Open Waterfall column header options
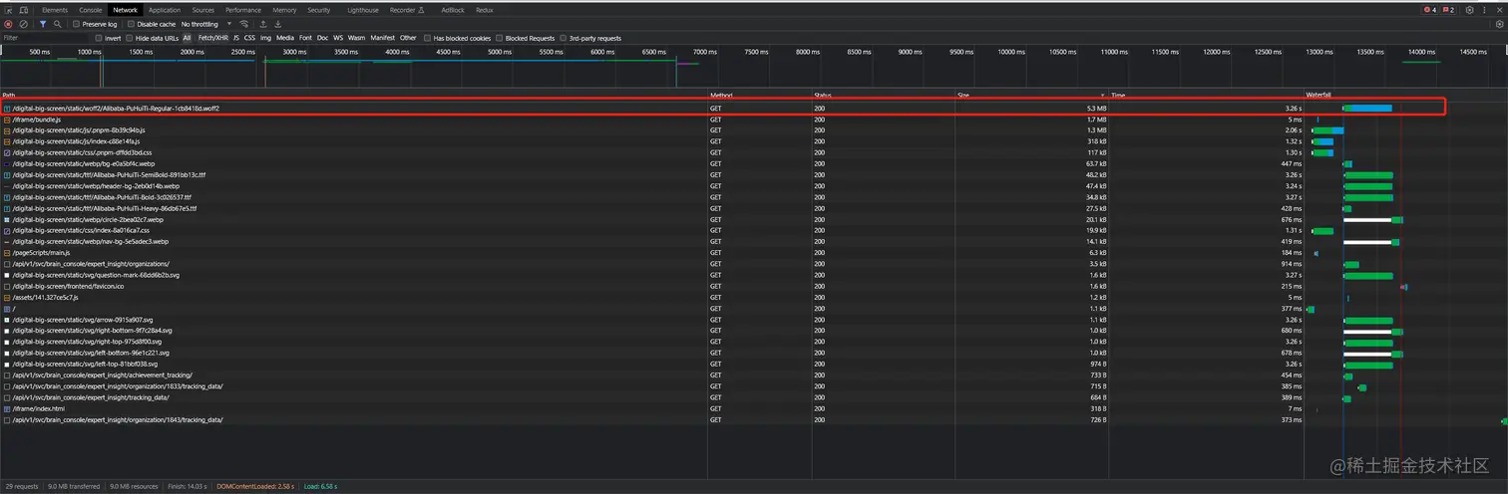Image resolution: width=1508 pixels, height=494 pixels. tap(1406, 95)
